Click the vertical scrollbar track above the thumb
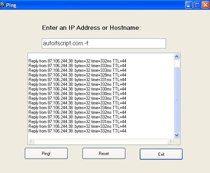 [177, 64]
